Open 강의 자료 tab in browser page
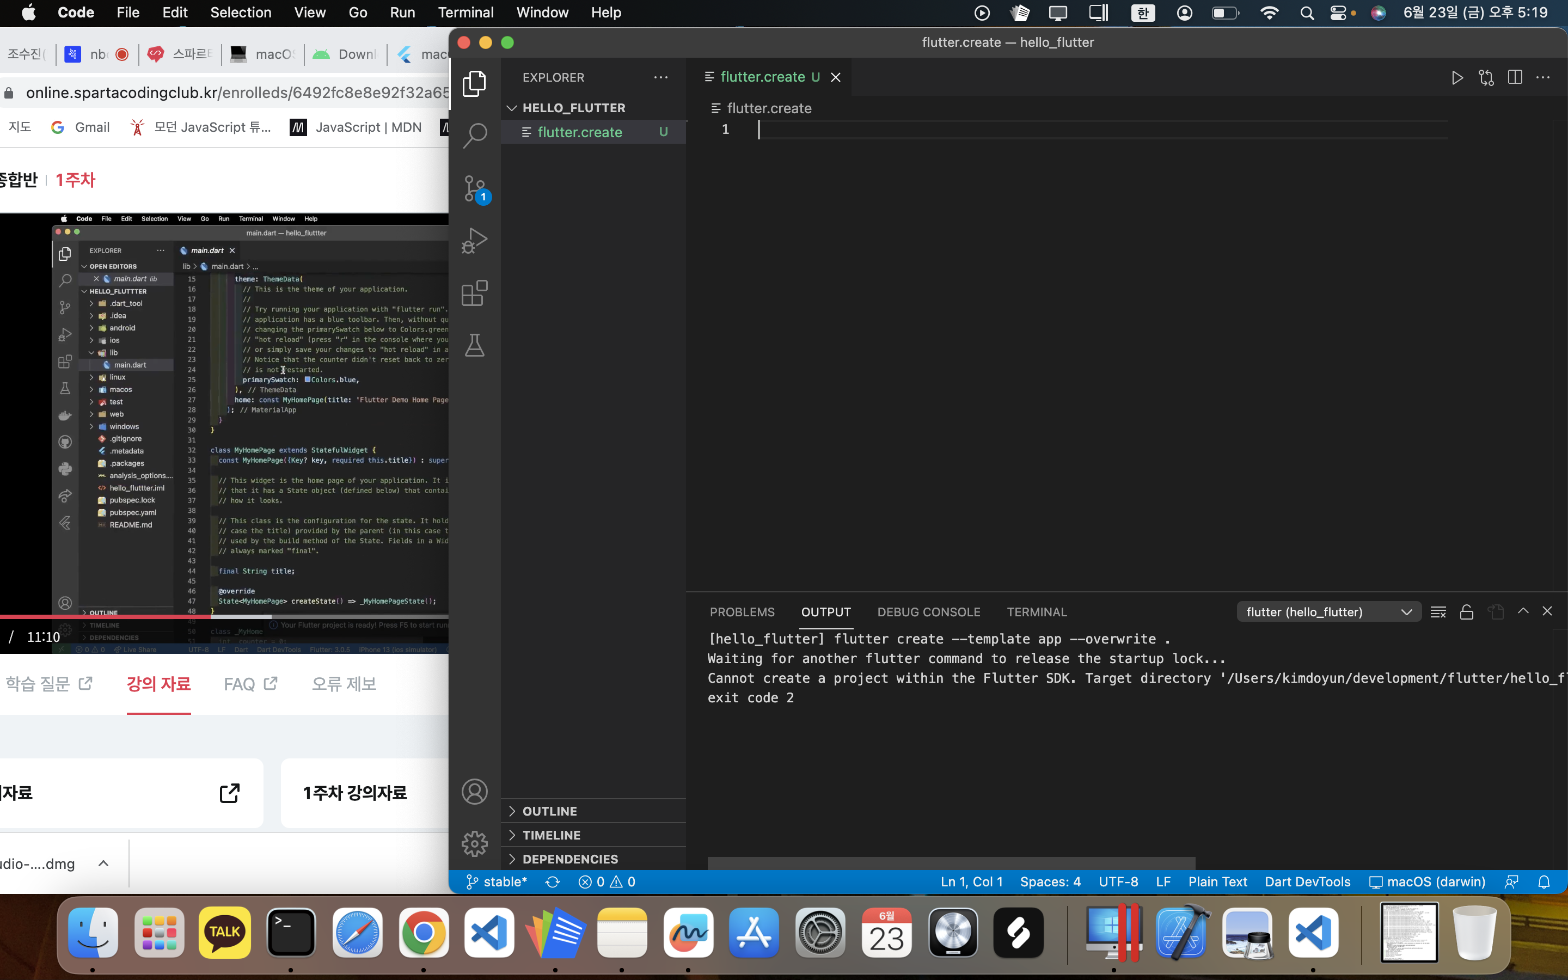 click(159, 684)
